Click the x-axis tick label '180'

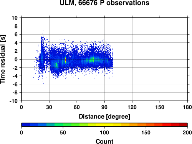(187, 107)
